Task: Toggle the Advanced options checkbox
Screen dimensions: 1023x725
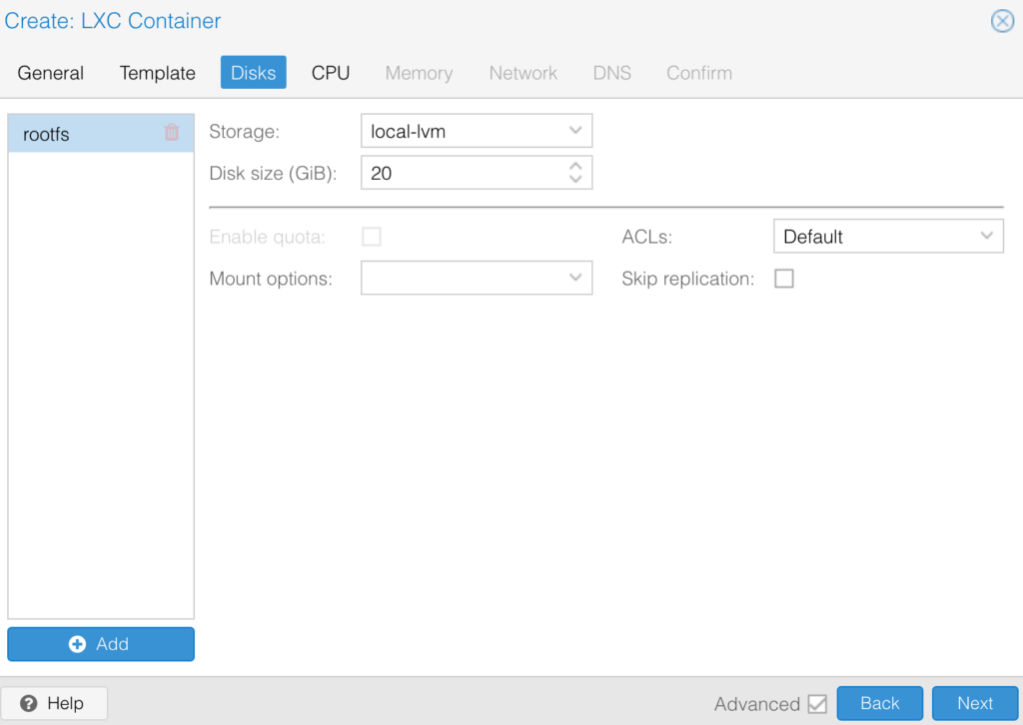Action: pyautogui.click(x=817, y=703)
